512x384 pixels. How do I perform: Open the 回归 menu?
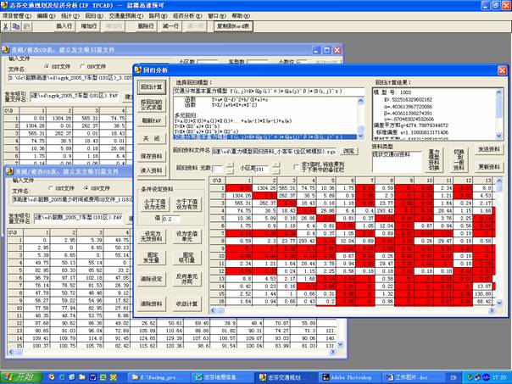pyautogui.click(x=95, y=15)
